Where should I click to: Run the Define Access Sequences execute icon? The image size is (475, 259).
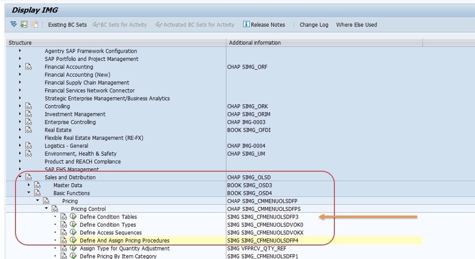pos(73,232)
